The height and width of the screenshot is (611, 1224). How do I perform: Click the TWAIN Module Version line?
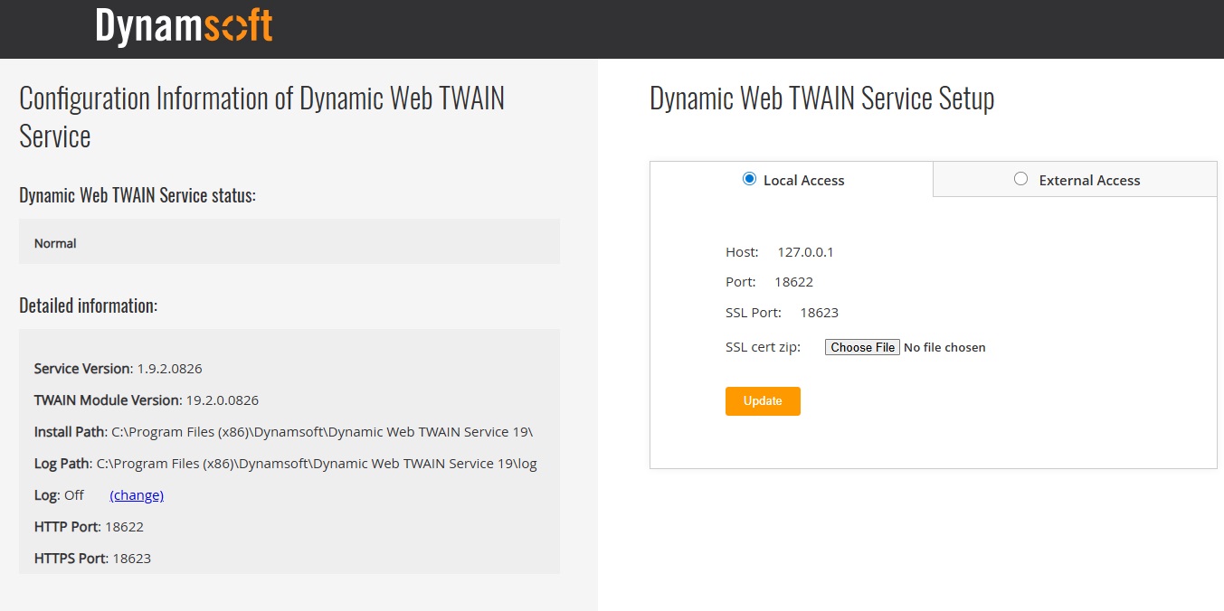click(x=146, y=400)
